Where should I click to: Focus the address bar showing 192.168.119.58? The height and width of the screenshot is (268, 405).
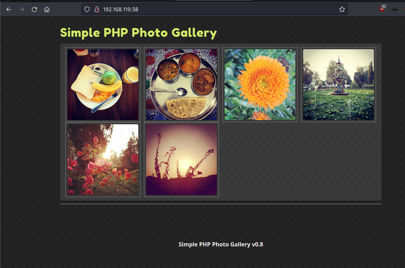[212, 10]
